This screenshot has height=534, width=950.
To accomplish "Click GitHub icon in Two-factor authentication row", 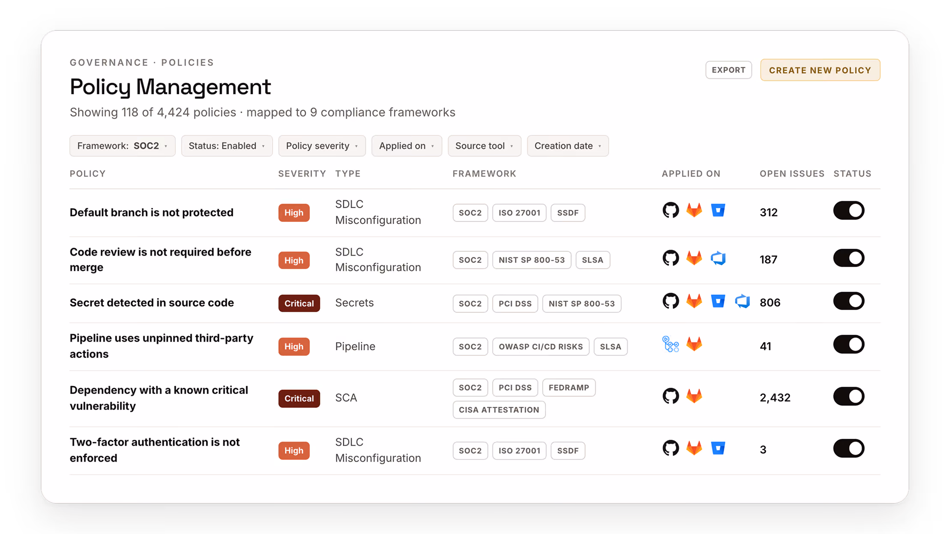I will [x=670, y=448].
